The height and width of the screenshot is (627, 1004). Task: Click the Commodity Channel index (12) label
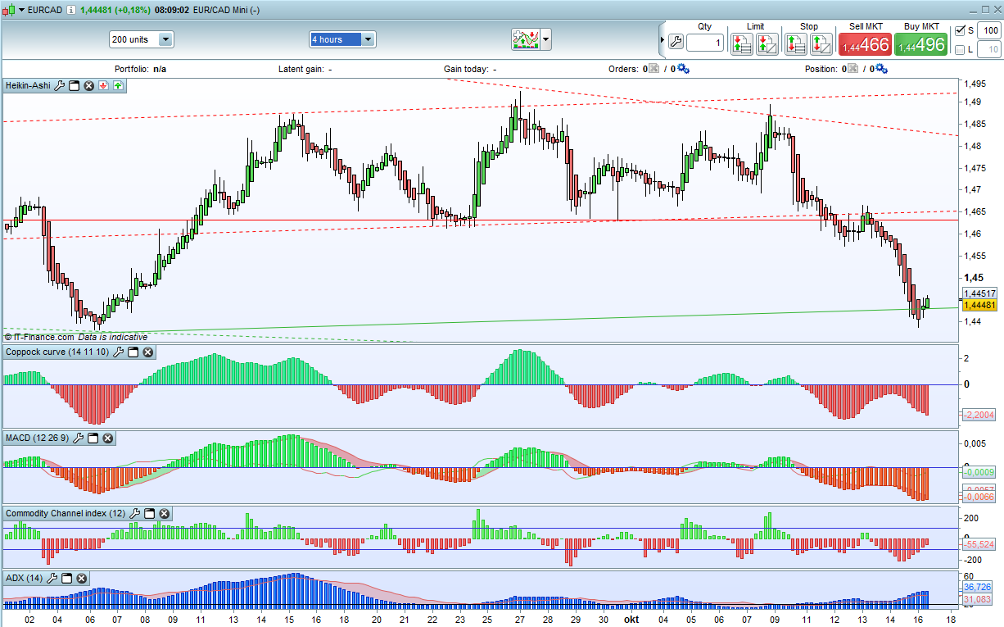(66, 514)
